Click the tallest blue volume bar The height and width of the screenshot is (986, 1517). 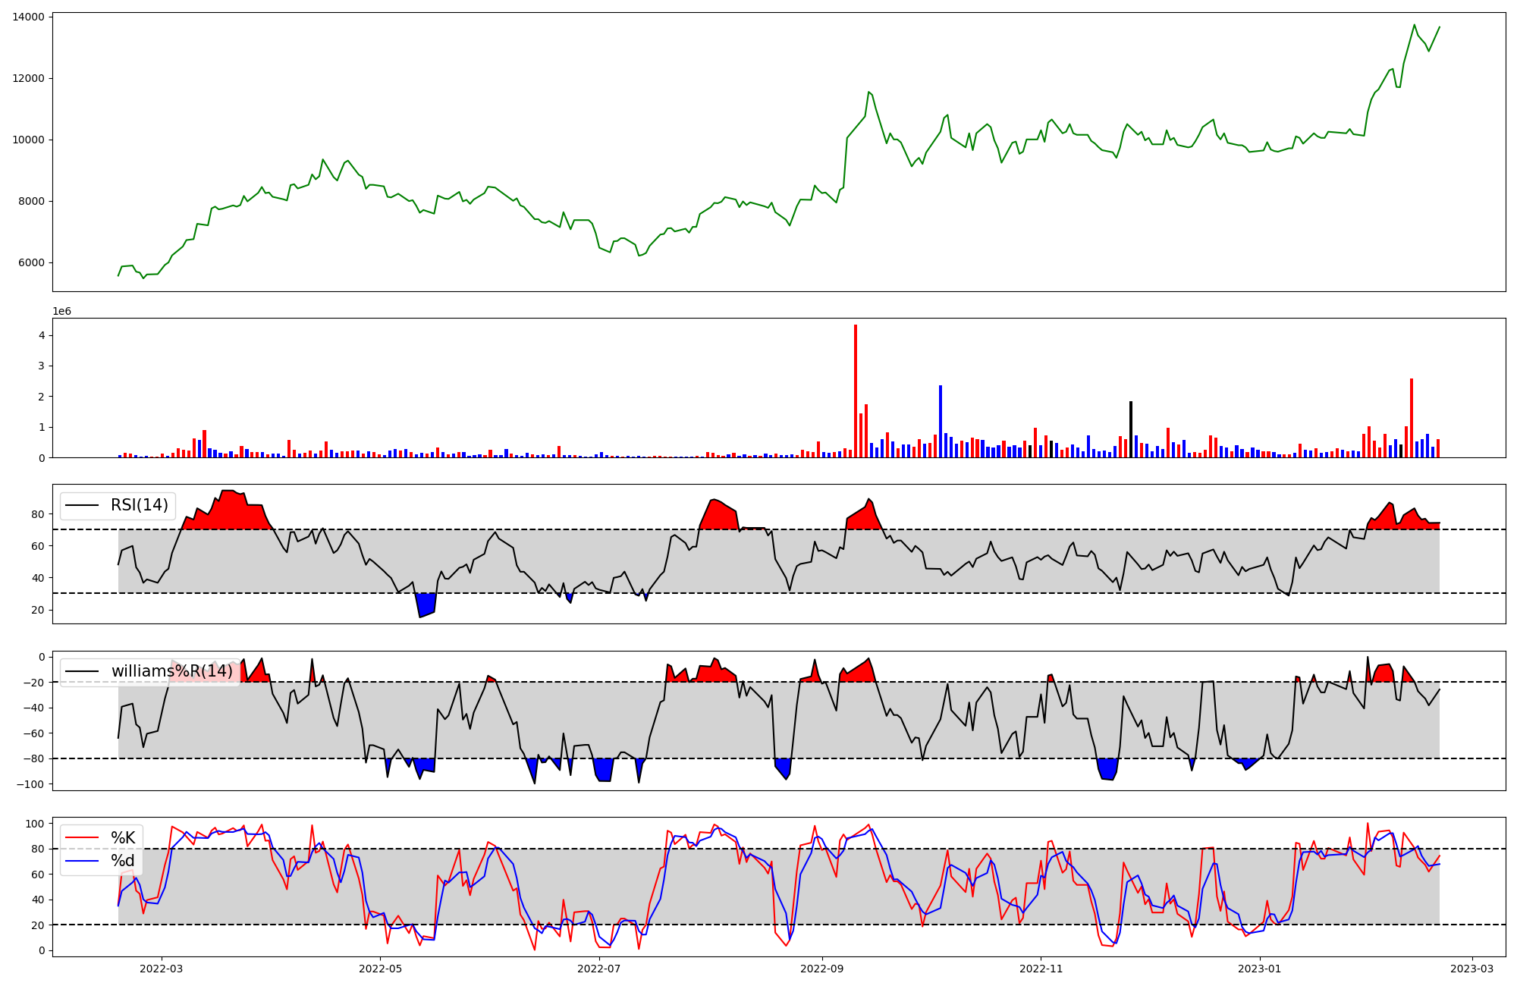tap(941, 421)
